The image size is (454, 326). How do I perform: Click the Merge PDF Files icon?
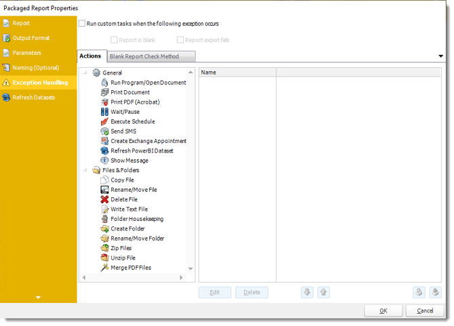[104, 268]
